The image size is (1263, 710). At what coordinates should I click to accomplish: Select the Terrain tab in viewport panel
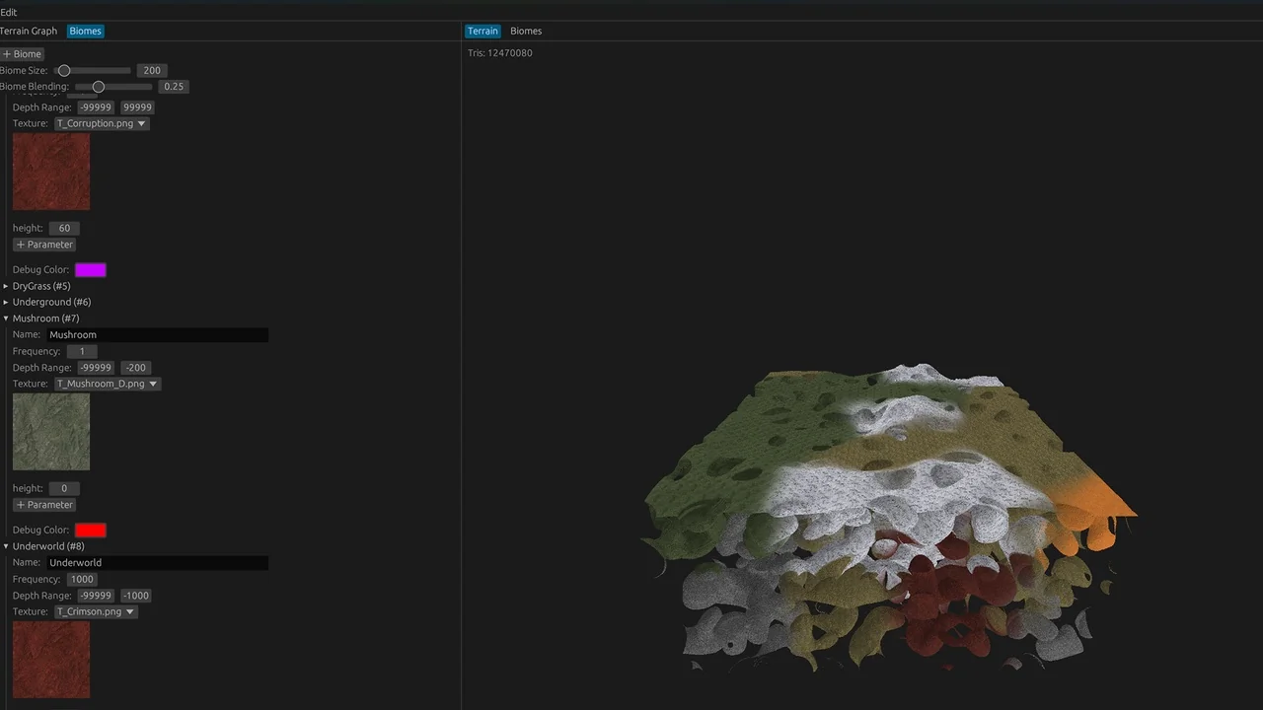click(483, 32)
